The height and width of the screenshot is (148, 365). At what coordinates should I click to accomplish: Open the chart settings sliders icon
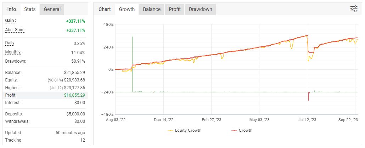(x=354, y=9)
